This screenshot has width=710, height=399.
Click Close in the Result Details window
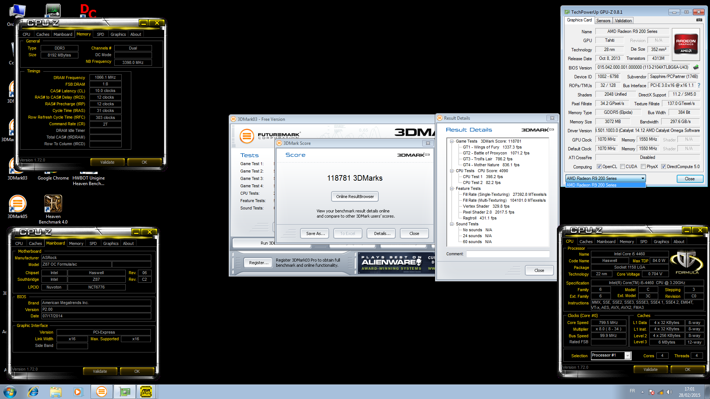539,270
